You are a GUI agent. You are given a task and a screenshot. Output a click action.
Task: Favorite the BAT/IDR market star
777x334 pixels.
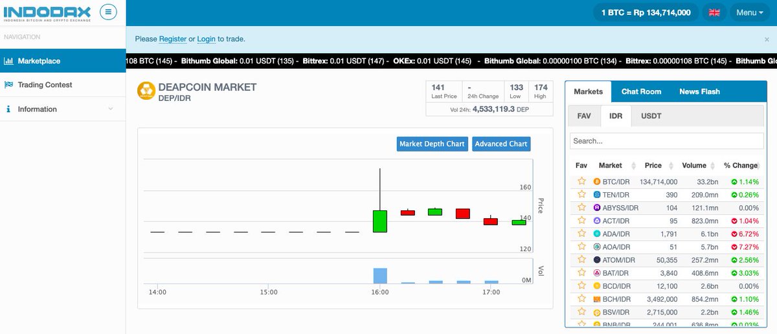pos(581,273)
